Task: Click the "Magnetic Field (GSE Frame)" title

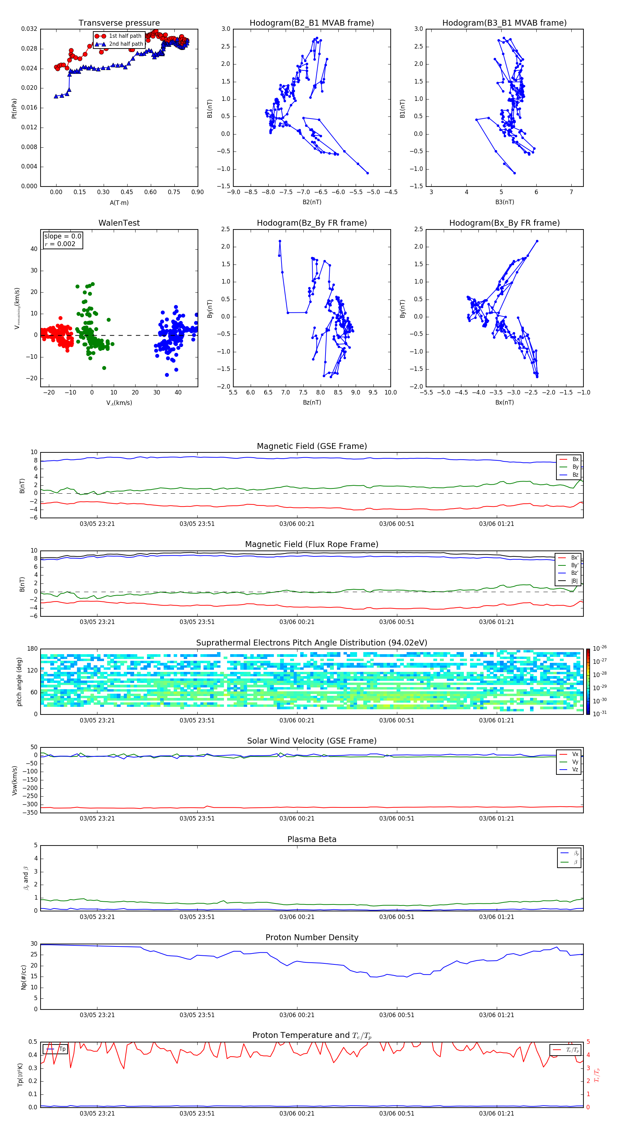Action: coord(312,446)
